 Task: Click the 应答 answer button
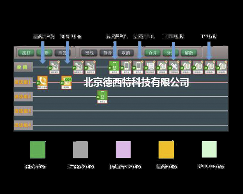point(62,53)
